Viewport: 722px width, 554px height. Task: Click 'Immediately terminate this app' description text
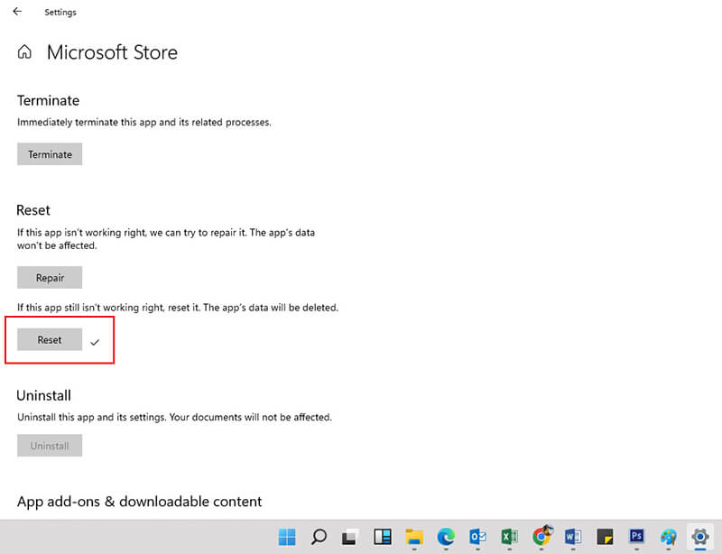click(x=144, y=123)
